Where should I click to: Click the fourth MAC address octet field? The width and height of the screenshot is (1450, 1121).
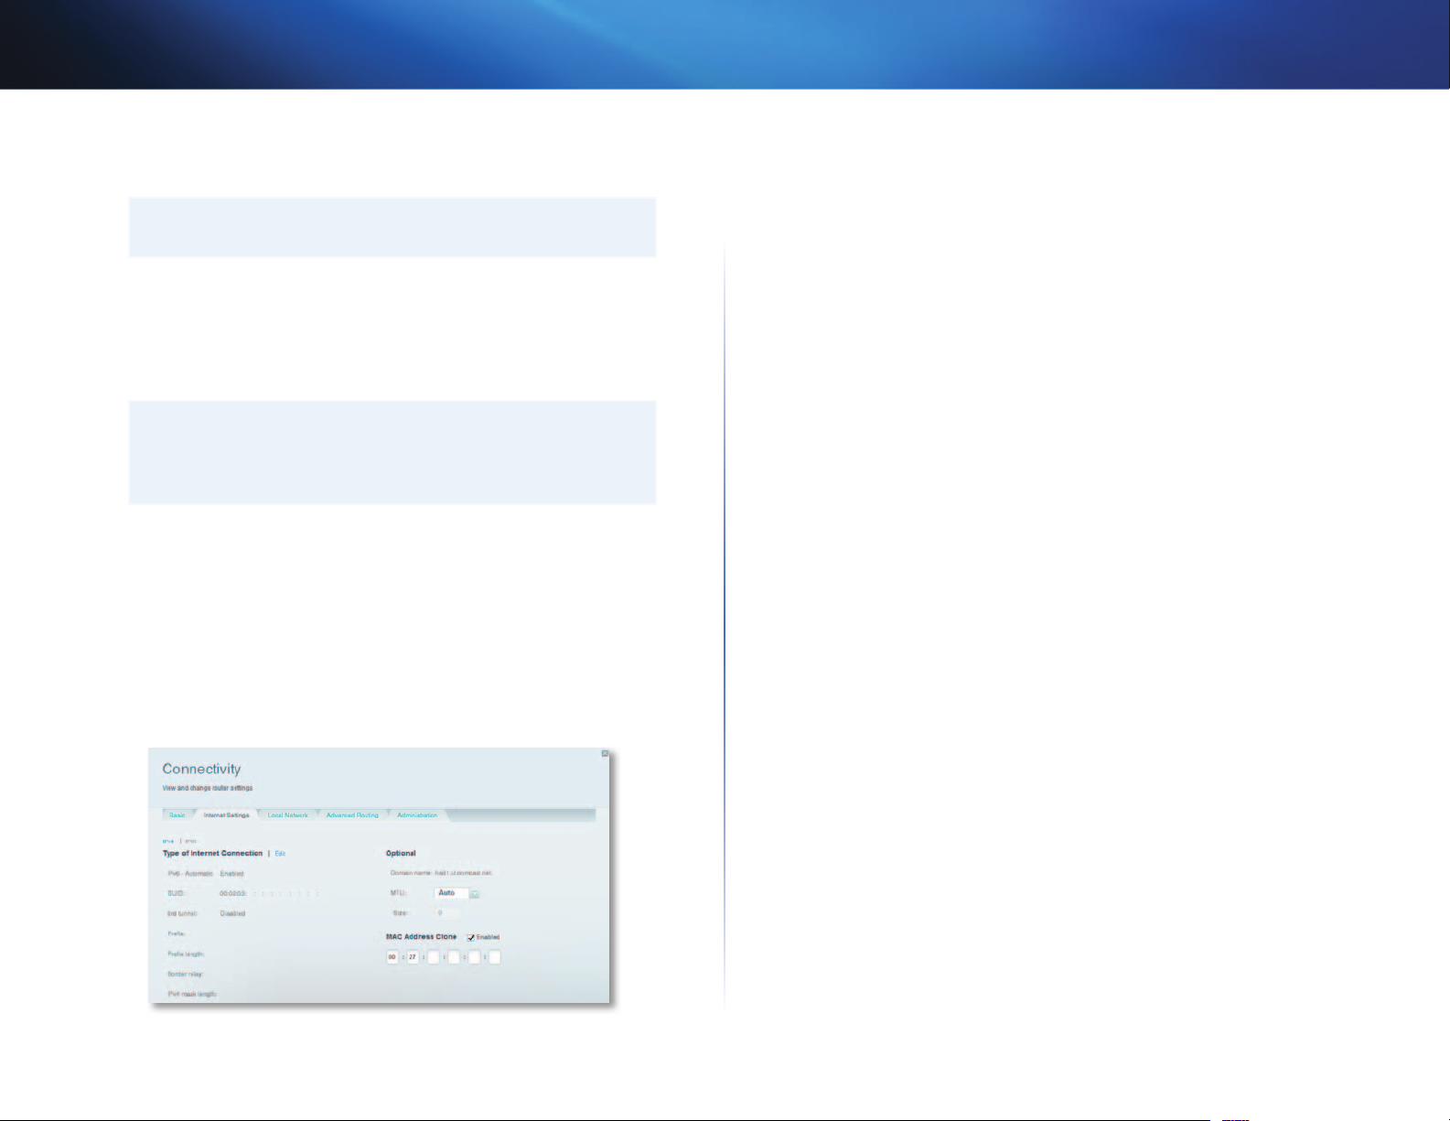point(454,957)
